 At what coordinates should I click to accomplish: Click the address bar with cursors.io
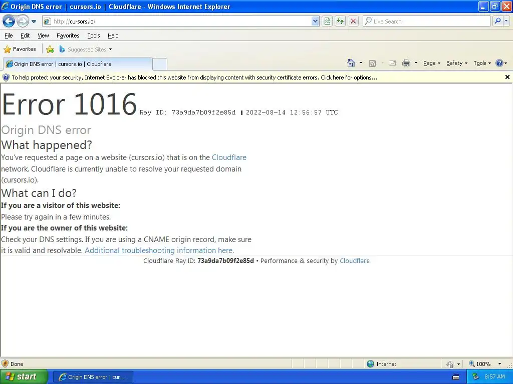[177, 21]
